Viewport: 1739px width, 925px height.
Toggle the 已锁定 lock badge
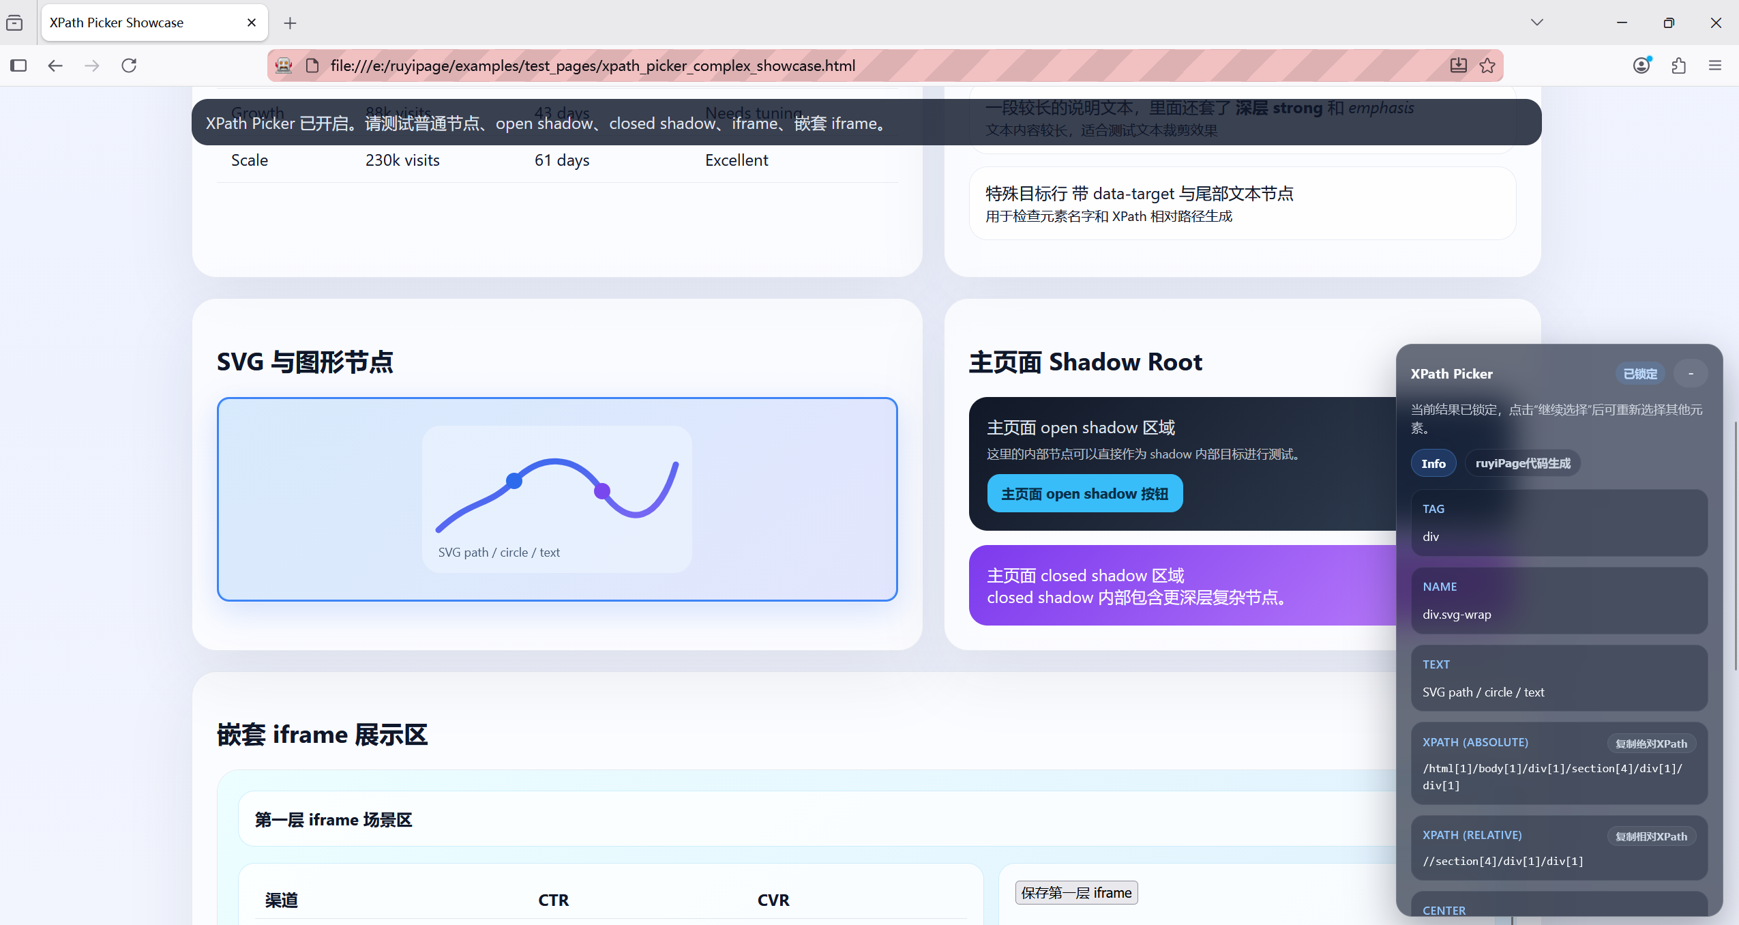1640,374
